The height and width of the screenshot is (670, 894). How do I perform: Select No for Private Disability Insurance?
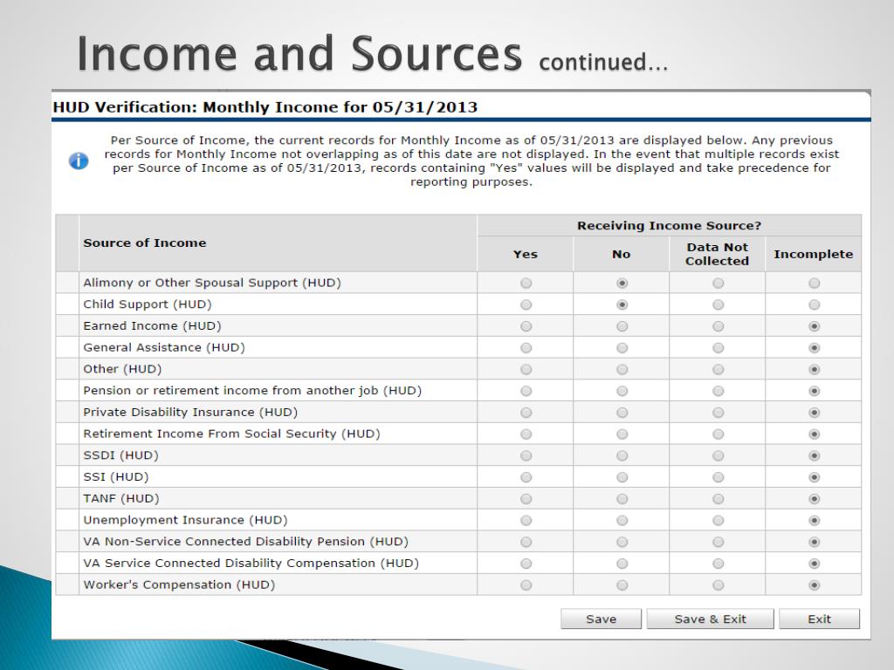[622, 413]
